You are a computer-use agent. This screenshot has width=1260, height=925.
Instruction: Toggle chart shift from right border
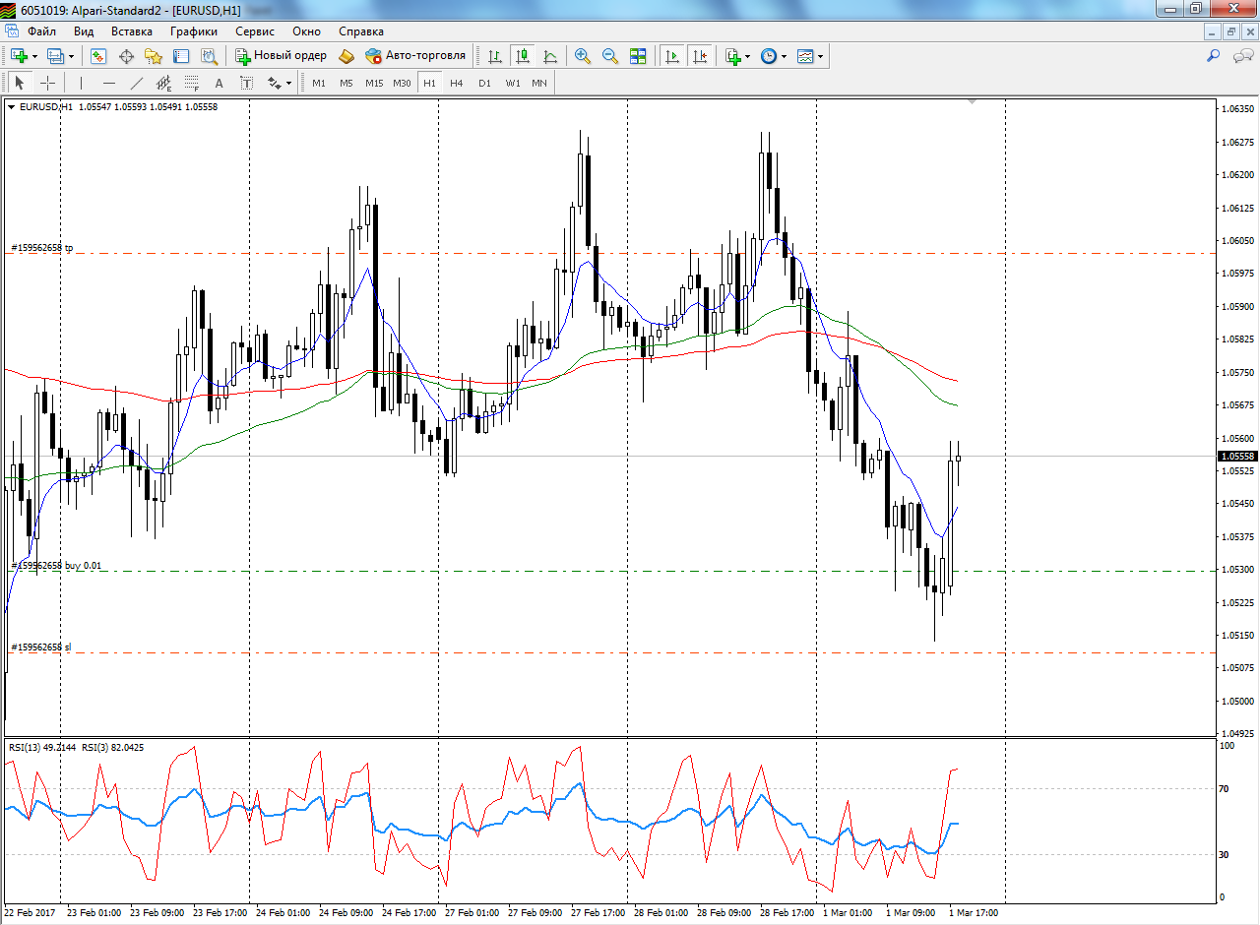[x=700, y=56]
